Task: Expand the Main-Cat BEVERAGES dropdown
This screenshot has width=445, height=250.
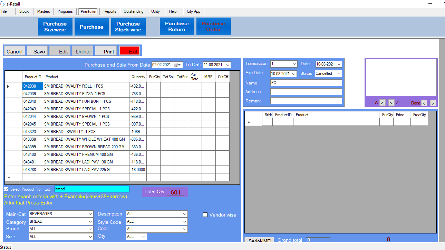Action: (90, 214)
